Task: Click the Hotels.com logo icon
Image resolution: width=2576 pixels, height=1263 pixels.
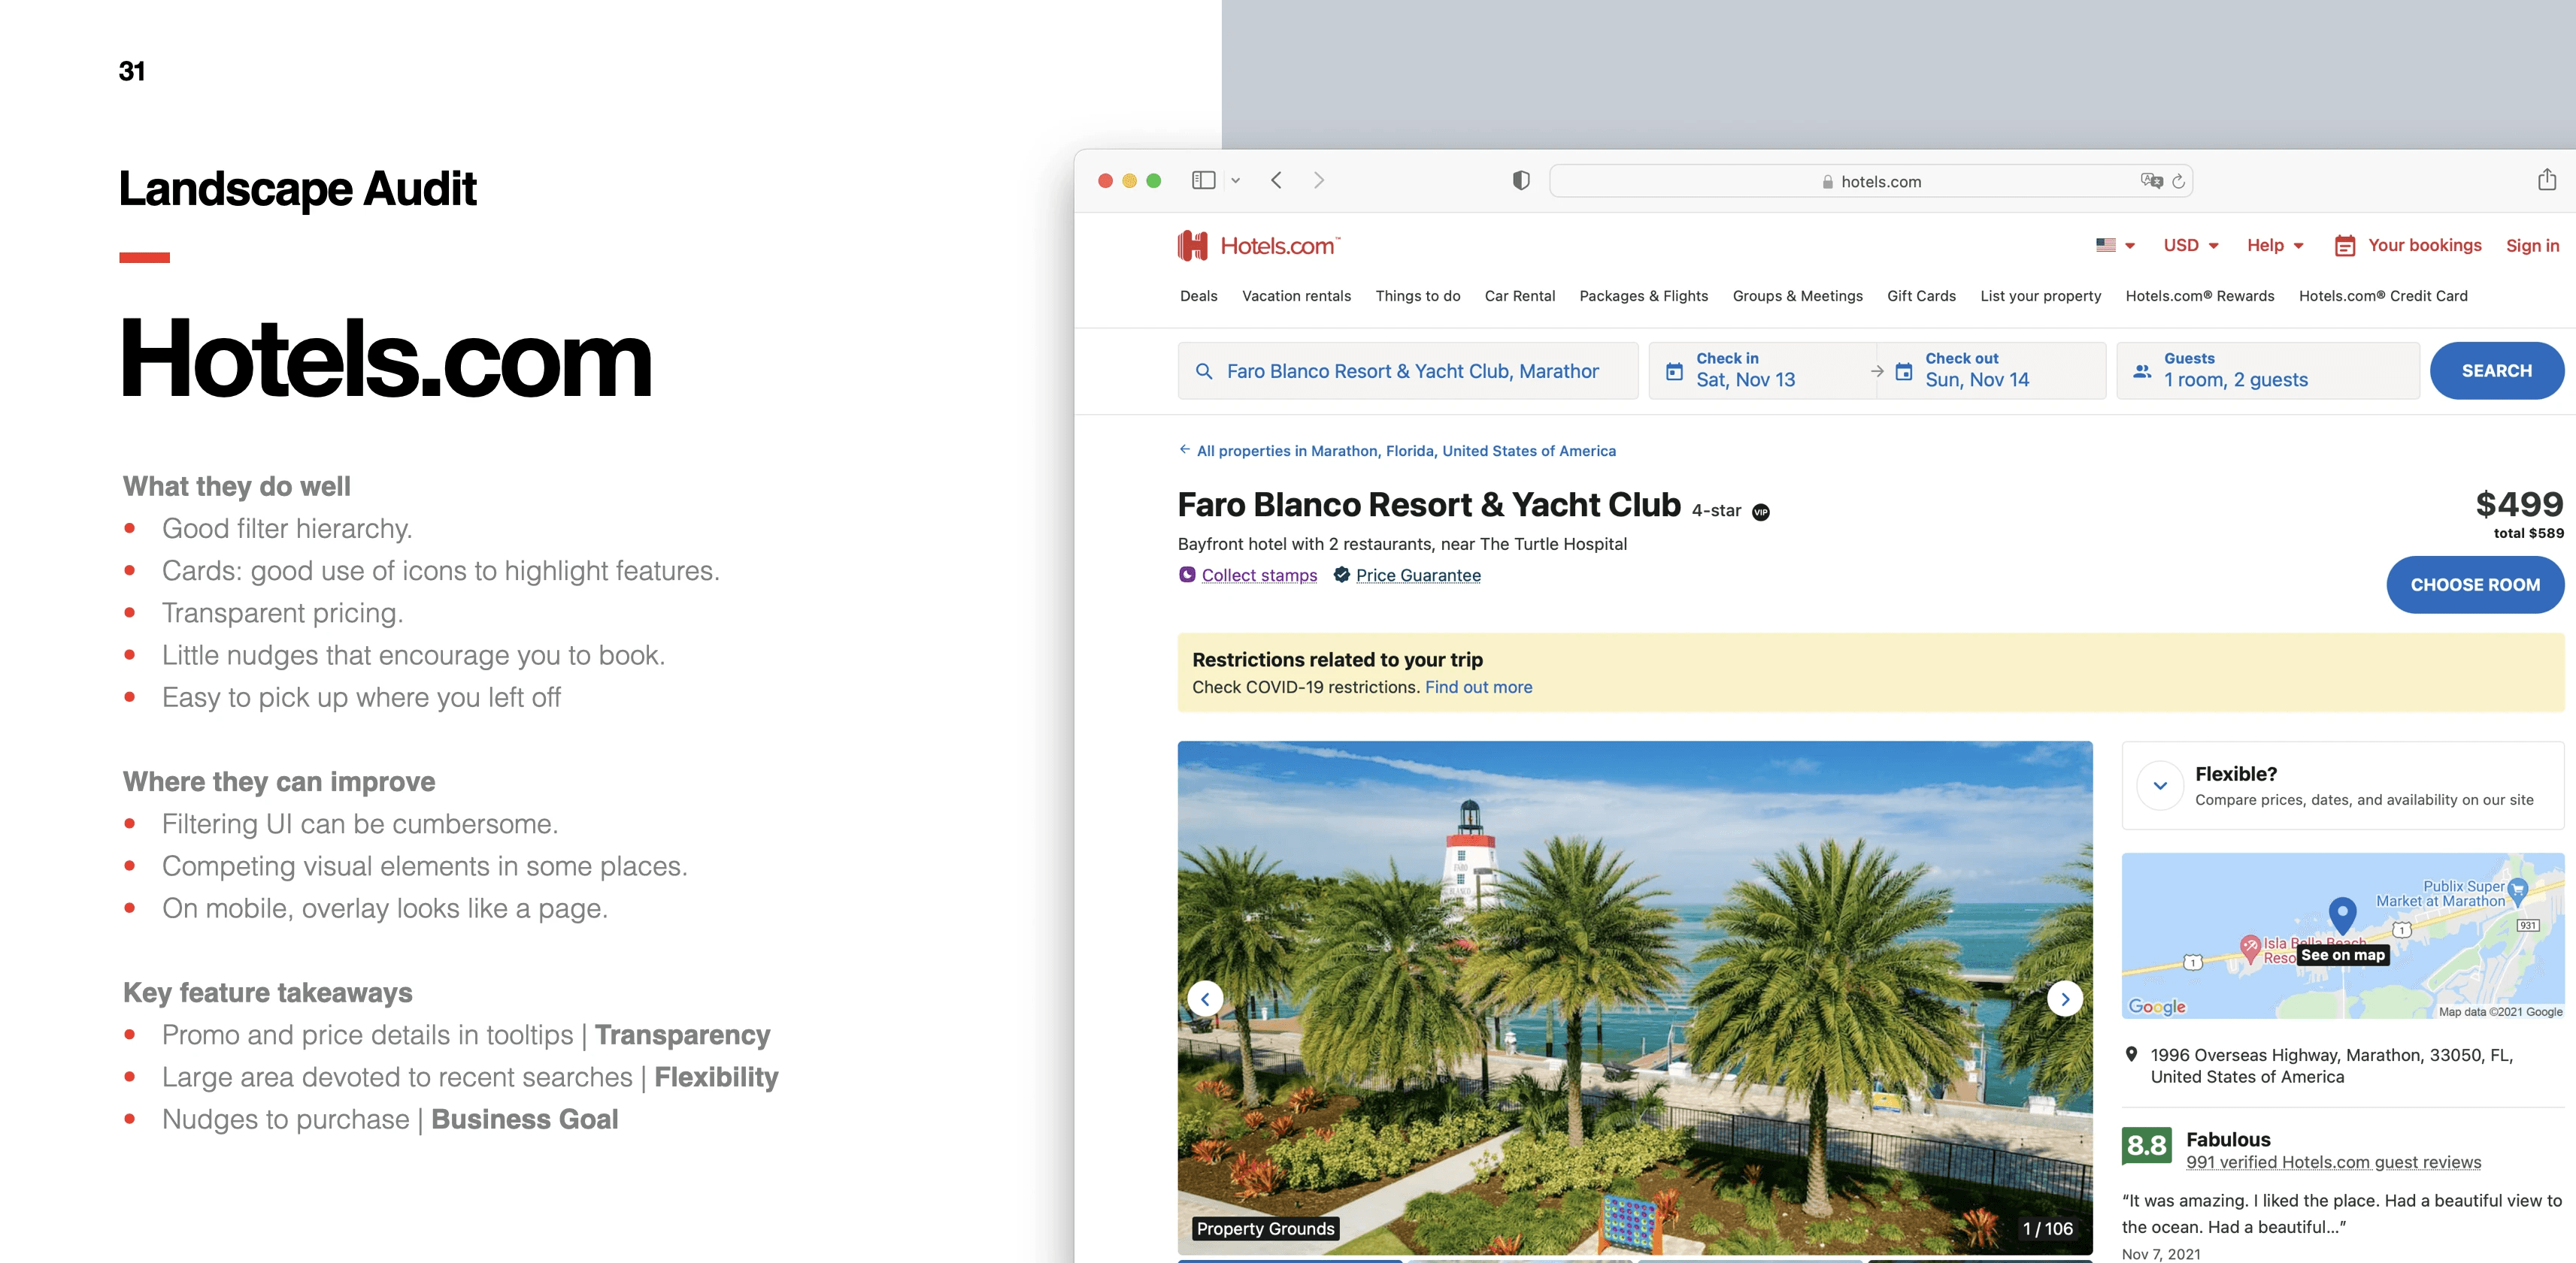Action: (x=1192, y=246)
